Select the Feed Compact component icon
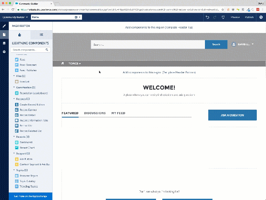The image size is (266, 200). coord(17,65)
